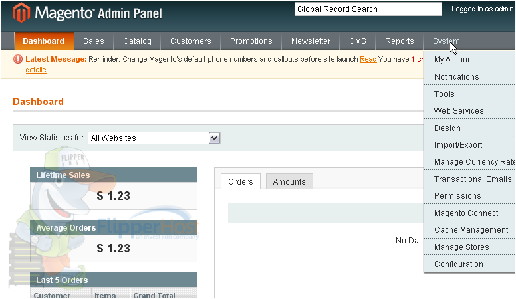Switch to the Amounts tab
516x299 pixels.
(289, 181)
